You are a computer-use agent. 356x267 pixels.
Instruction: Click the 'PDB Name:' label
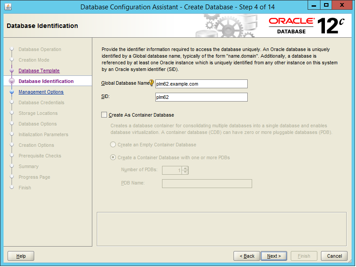[x=133, y=183]
